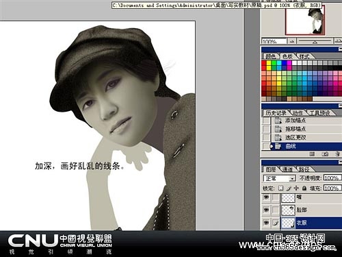Image resolution: width=342 pixels, height=257 pixels.
Task: Hide the 脸部 layer via eye icon
Action: coord(266,210)
